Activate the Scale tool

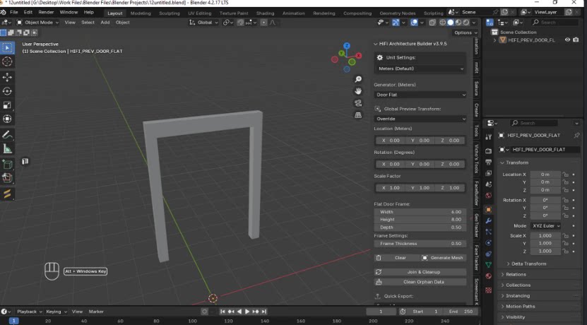coord(7,105)
